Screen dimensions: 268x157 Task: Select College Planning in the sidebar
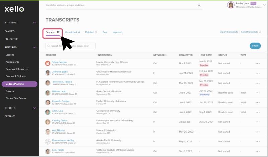tap(15, 84)
